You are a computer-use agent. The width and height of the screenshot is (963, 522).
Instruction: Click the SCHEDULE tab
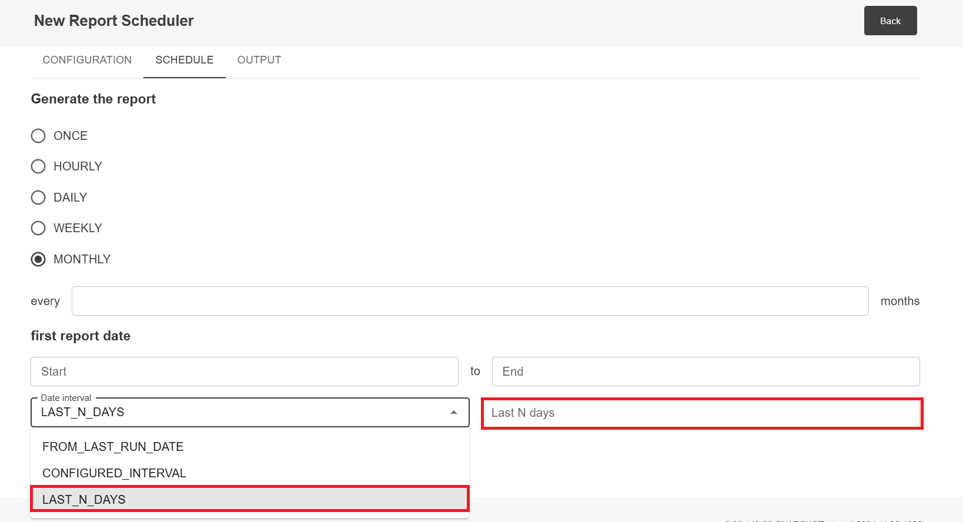[185, 60]
